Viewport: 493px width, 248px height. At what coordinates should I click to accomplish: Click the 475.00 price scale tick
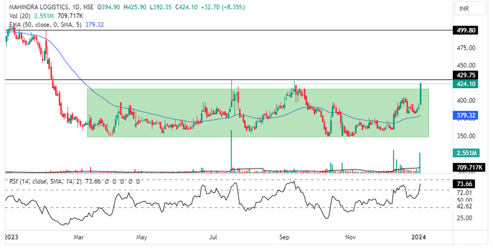click(x=465, y=48)
